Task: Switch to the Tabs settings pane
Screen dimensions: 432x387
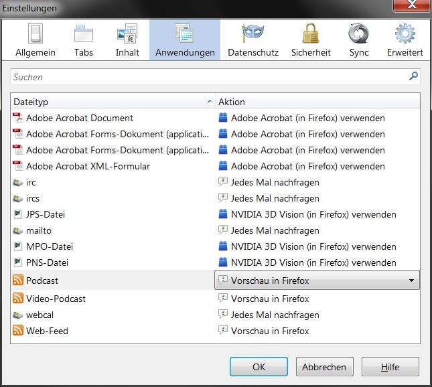Action: pyautogui.click(x=84, y=40)
